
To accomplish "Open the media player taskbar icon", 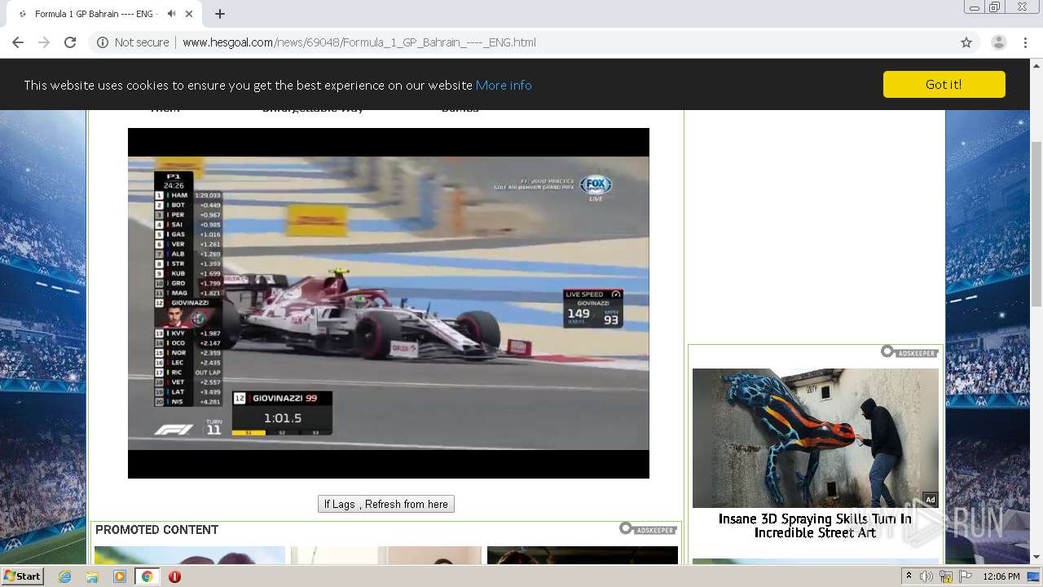I will (x=120, y=576).
